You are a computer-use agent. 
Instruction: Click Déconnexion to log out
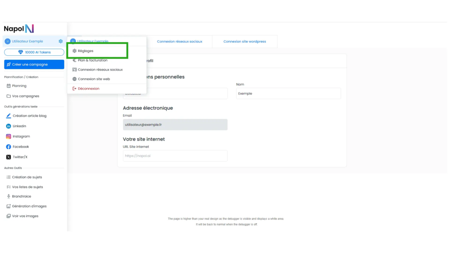coord(88,89)
